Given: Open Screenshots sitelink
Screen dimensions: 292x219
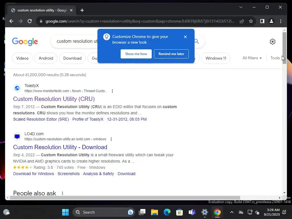Looking at the screenshot, I should (x=68, y=174).
